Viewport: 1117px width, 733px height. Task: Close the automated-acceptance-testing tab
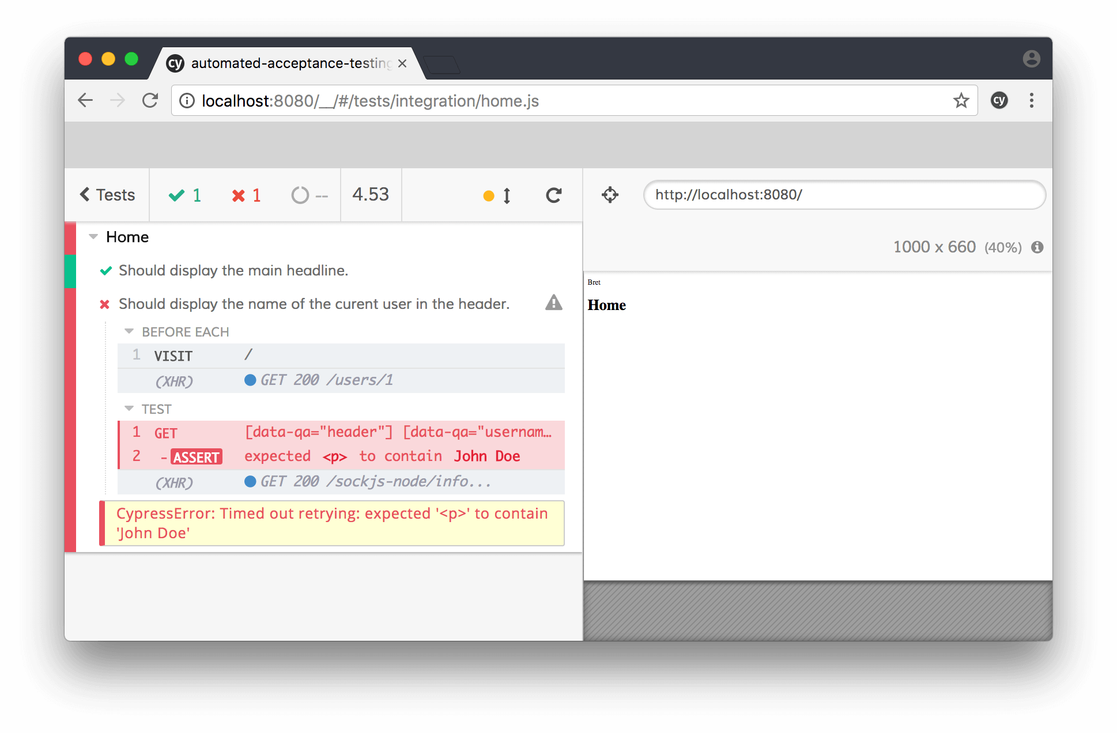(402, 63)
